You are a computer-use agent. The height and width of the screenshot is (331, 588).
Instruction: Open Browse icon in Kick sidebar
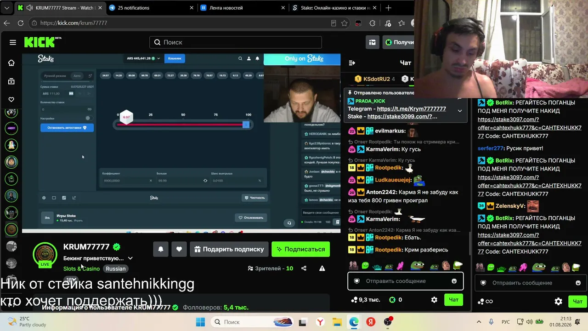point(11,81)
